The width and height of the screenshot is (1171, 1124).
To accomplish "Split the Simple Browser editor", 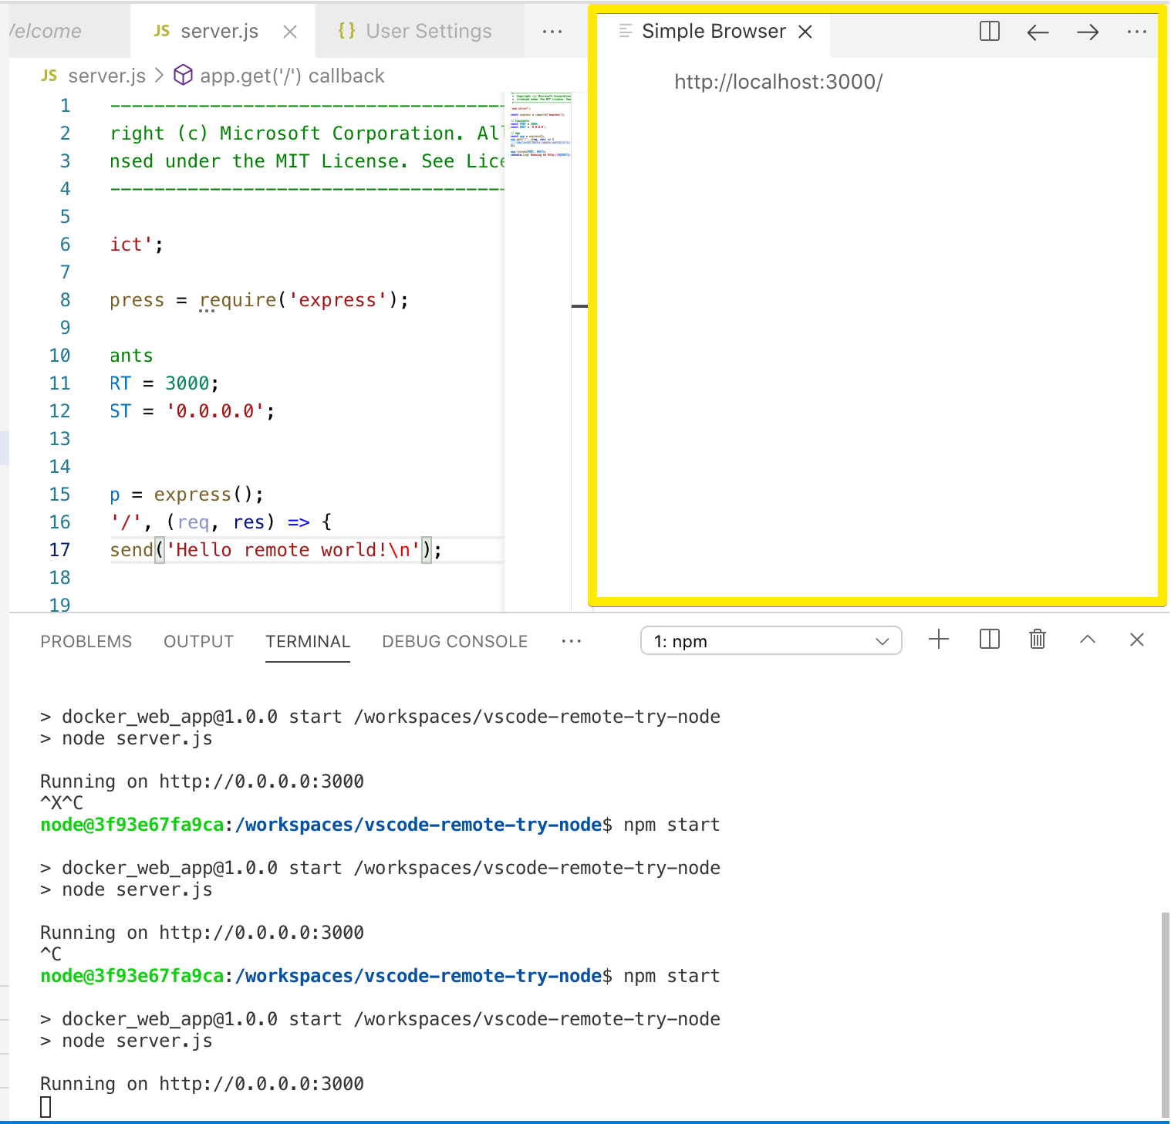I will [988, 32].
